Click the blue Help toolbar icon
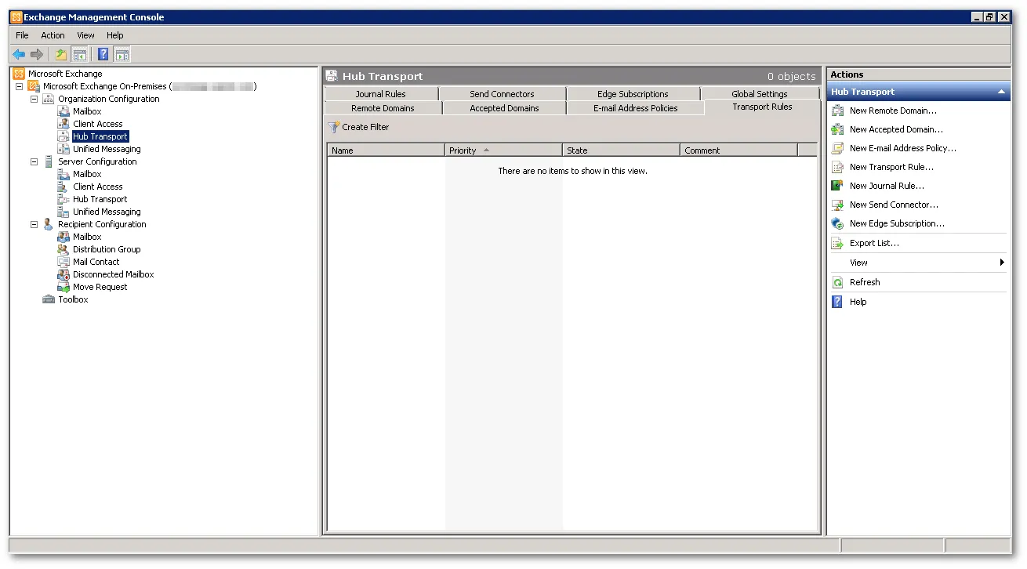The image size is (1027, 569). tap(103, 54)
